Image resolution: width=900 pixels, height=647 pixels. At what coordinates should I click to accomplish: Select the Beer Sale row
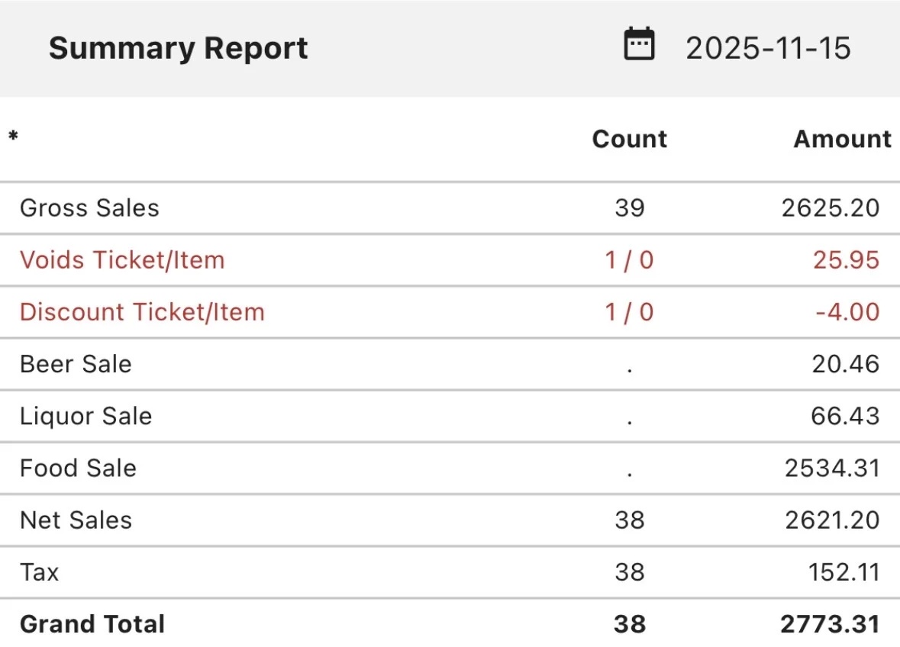[76, 364]
